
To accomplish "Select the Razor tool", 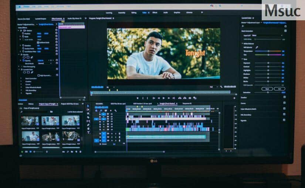I will pos(88,117).
